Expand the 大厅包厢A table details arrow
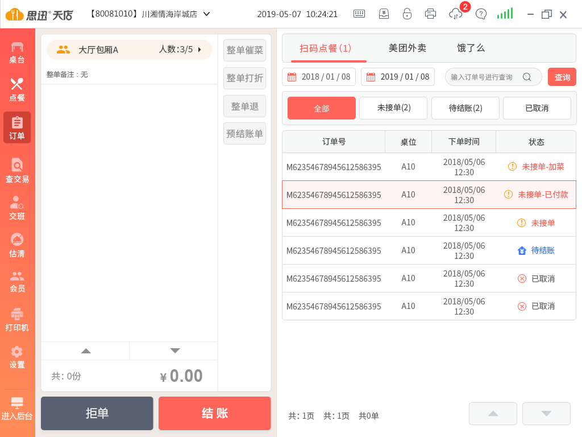 tap(199, 50)
